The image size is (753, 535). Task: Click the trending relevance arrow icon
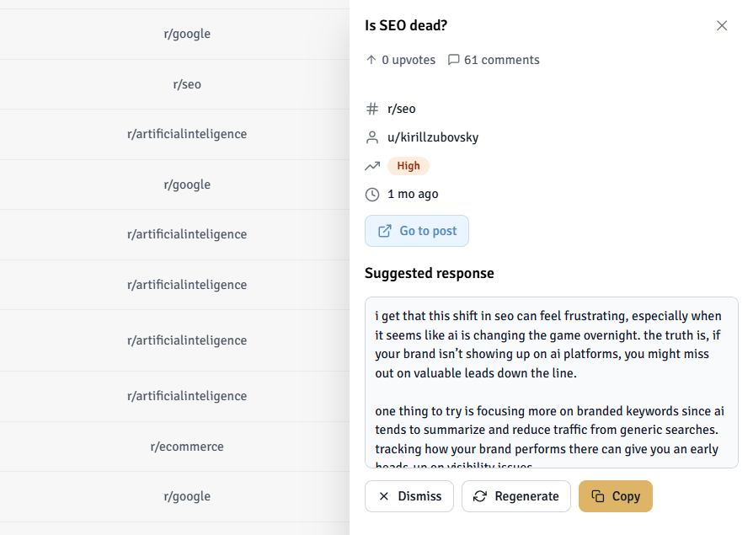coord(372,166)
